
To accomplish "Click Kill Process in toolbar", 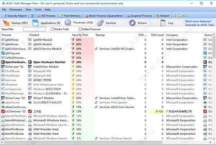I will [x=46, y=16].
